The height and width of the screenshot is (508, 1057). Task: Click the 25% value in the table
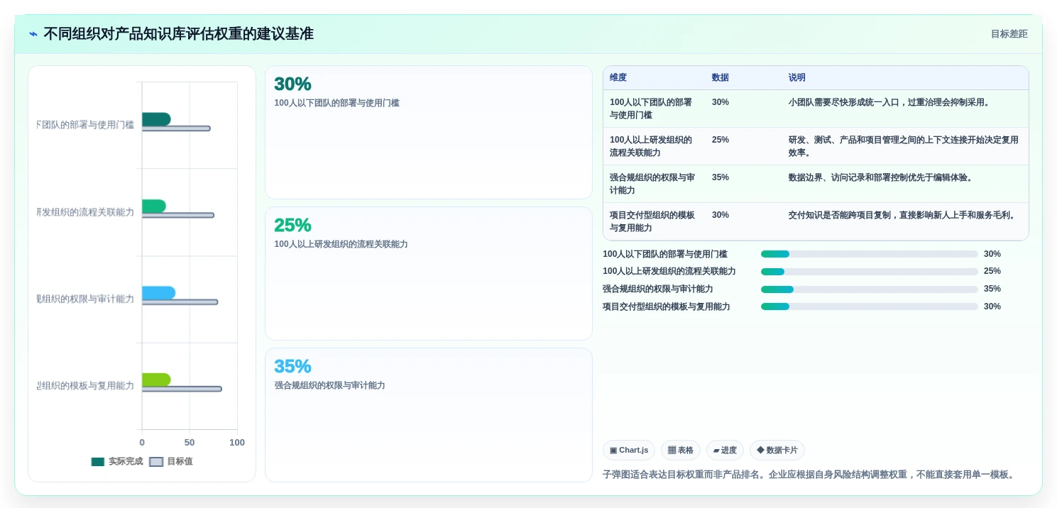(721, 140)
